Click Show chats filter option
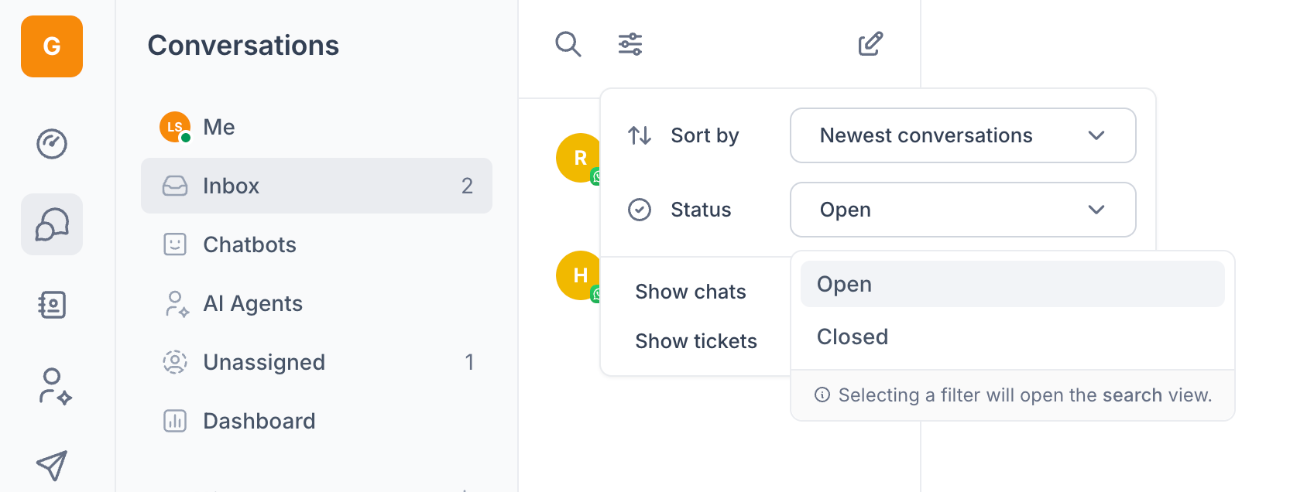This screenshot has height=492, width=1290. point(691,292)
